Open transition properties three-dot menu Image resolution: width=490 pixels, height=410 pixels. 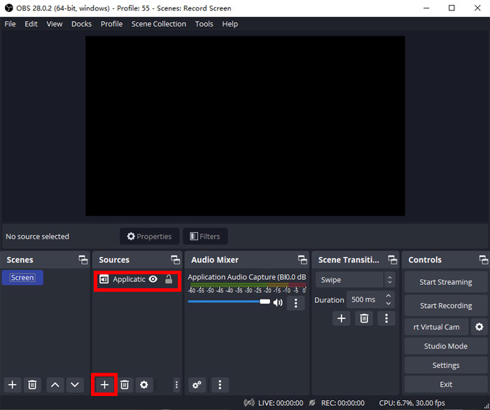386,318
